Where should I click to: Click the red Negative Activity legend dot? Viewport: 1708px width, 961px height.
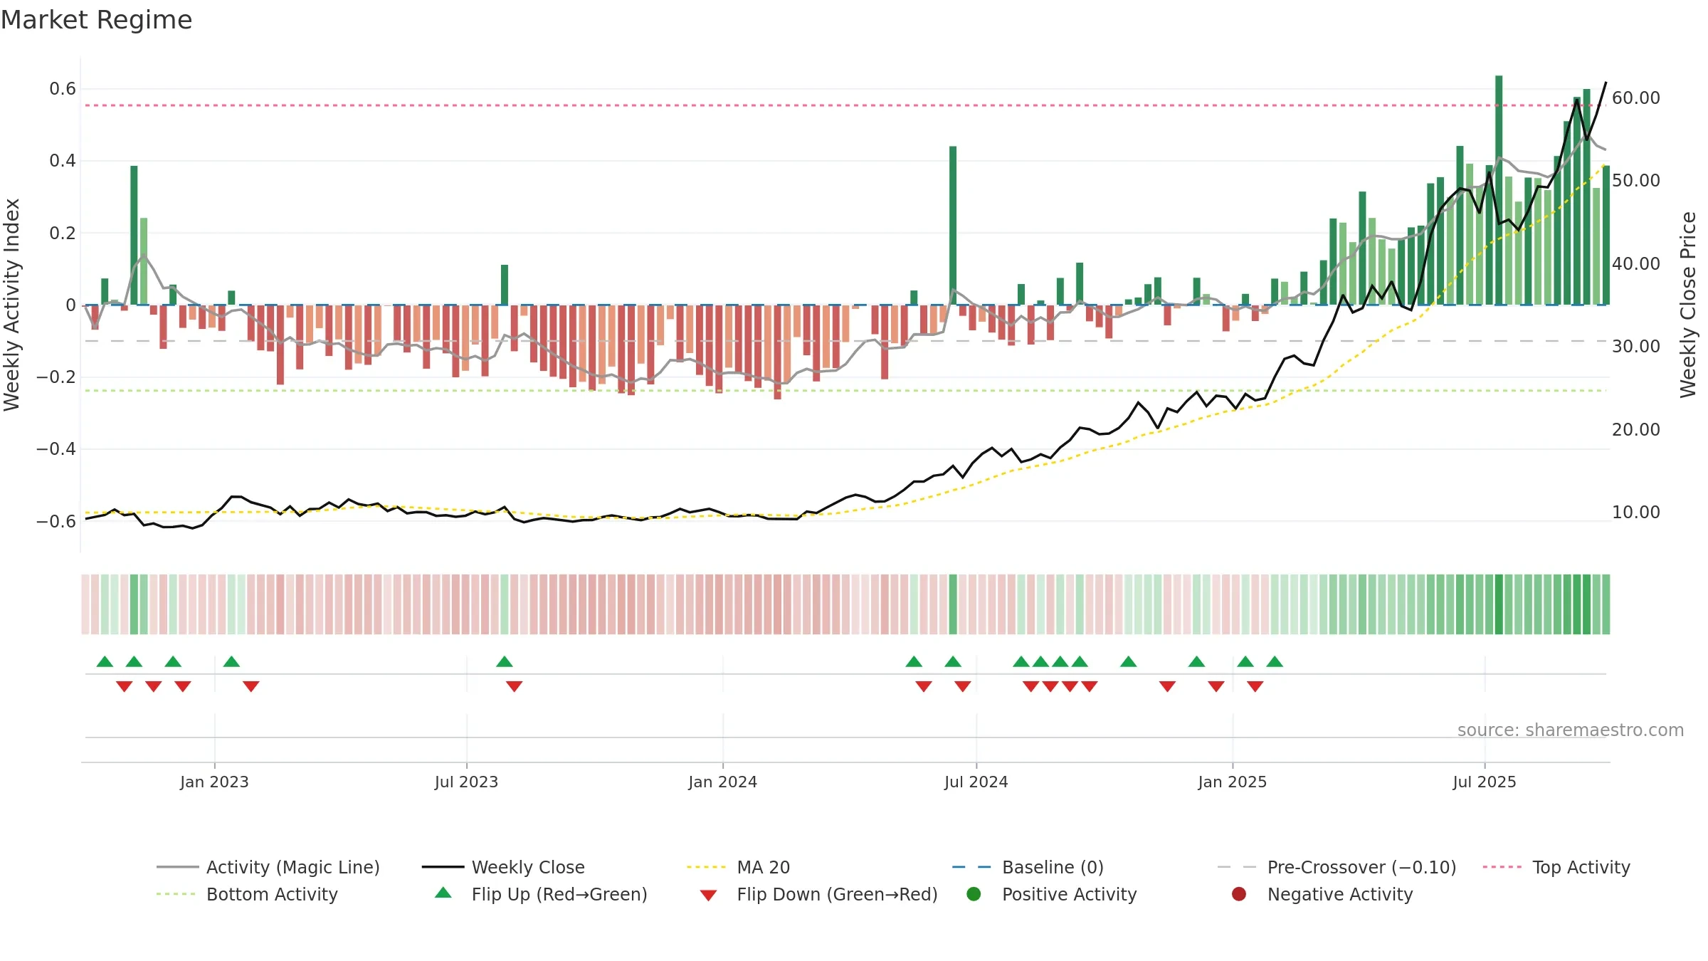click(1239, 894)
